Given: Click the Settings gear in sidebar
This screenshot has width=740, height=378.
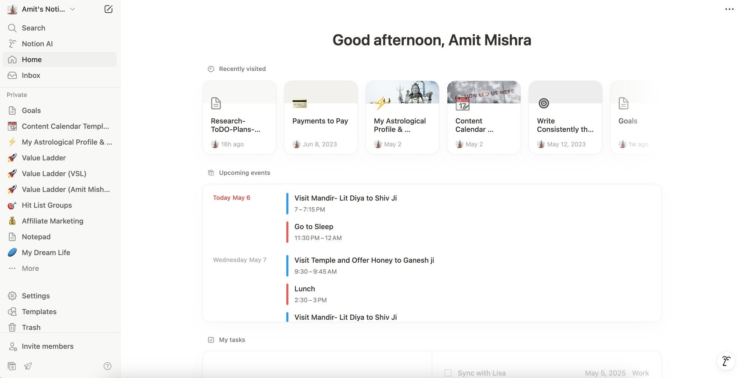Looking at the screenshot, I should 12,296.
